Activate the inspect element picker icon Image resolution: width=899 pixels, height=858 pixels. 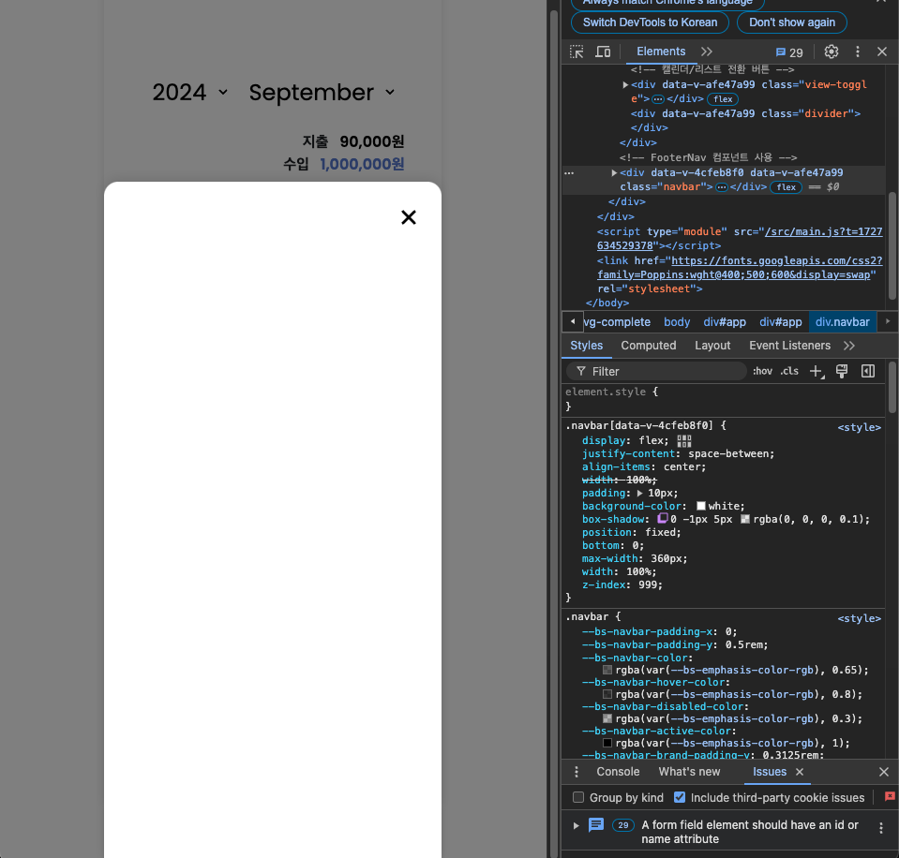[x=577, y=52]
